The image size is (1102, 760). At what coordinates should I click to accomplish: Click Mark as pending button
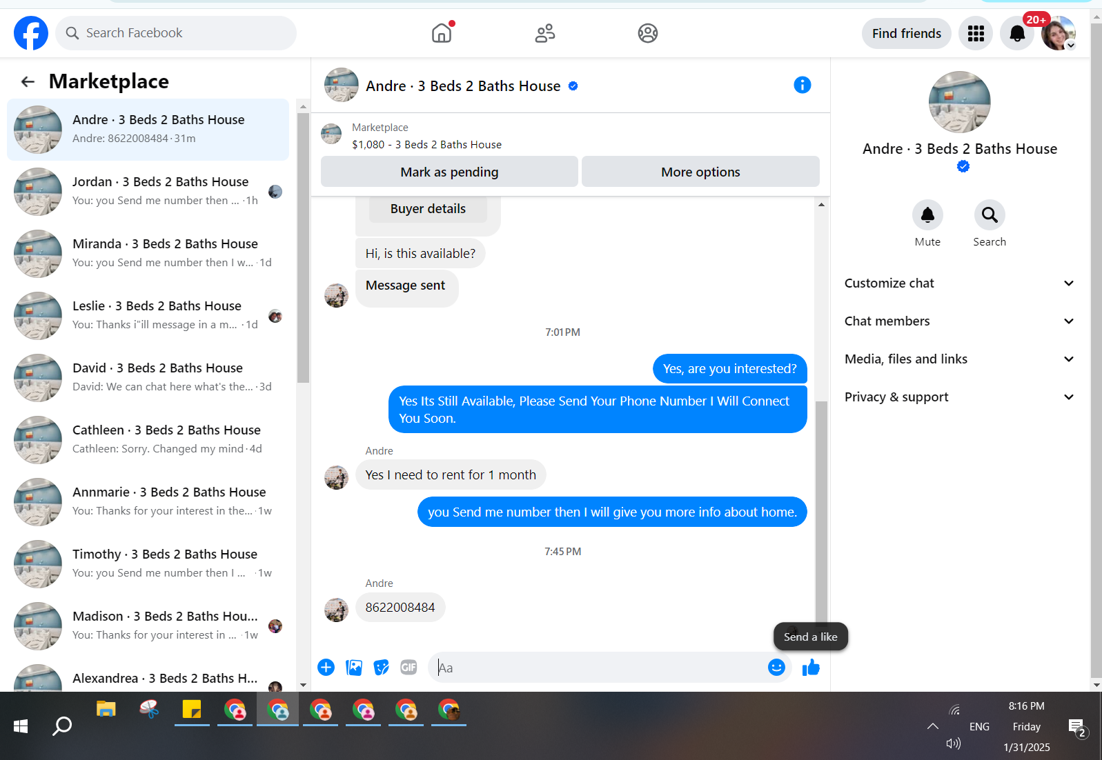[449, 172]
